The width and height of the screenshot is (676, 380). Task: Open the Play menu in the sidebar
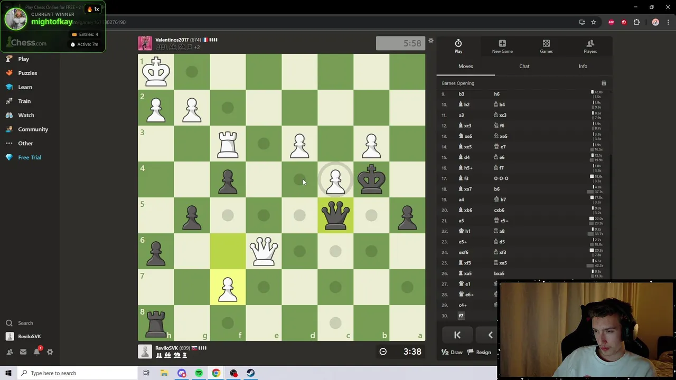pos(23,59)
